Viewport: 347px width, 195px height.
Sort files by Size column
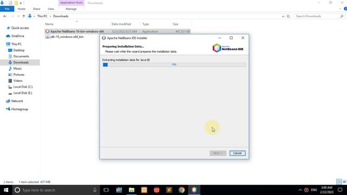pyautogui.click(x=176, y=24)
